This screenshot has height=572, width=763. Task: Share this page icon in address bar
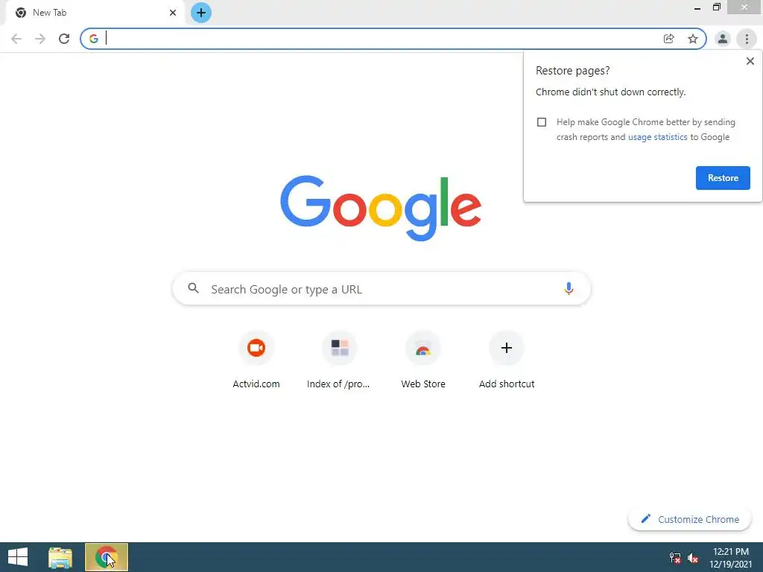point(669,39)
